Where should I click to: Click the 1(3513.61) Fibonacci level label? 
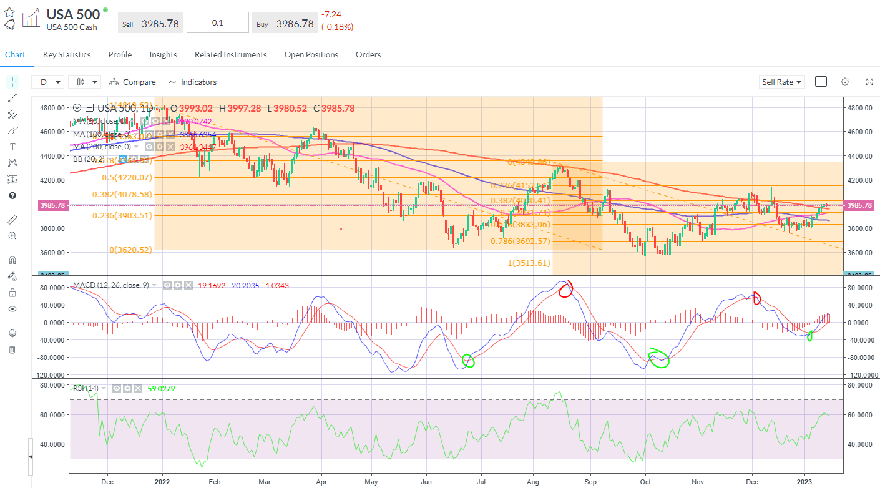pyautogui.click(x=529, y=263)
